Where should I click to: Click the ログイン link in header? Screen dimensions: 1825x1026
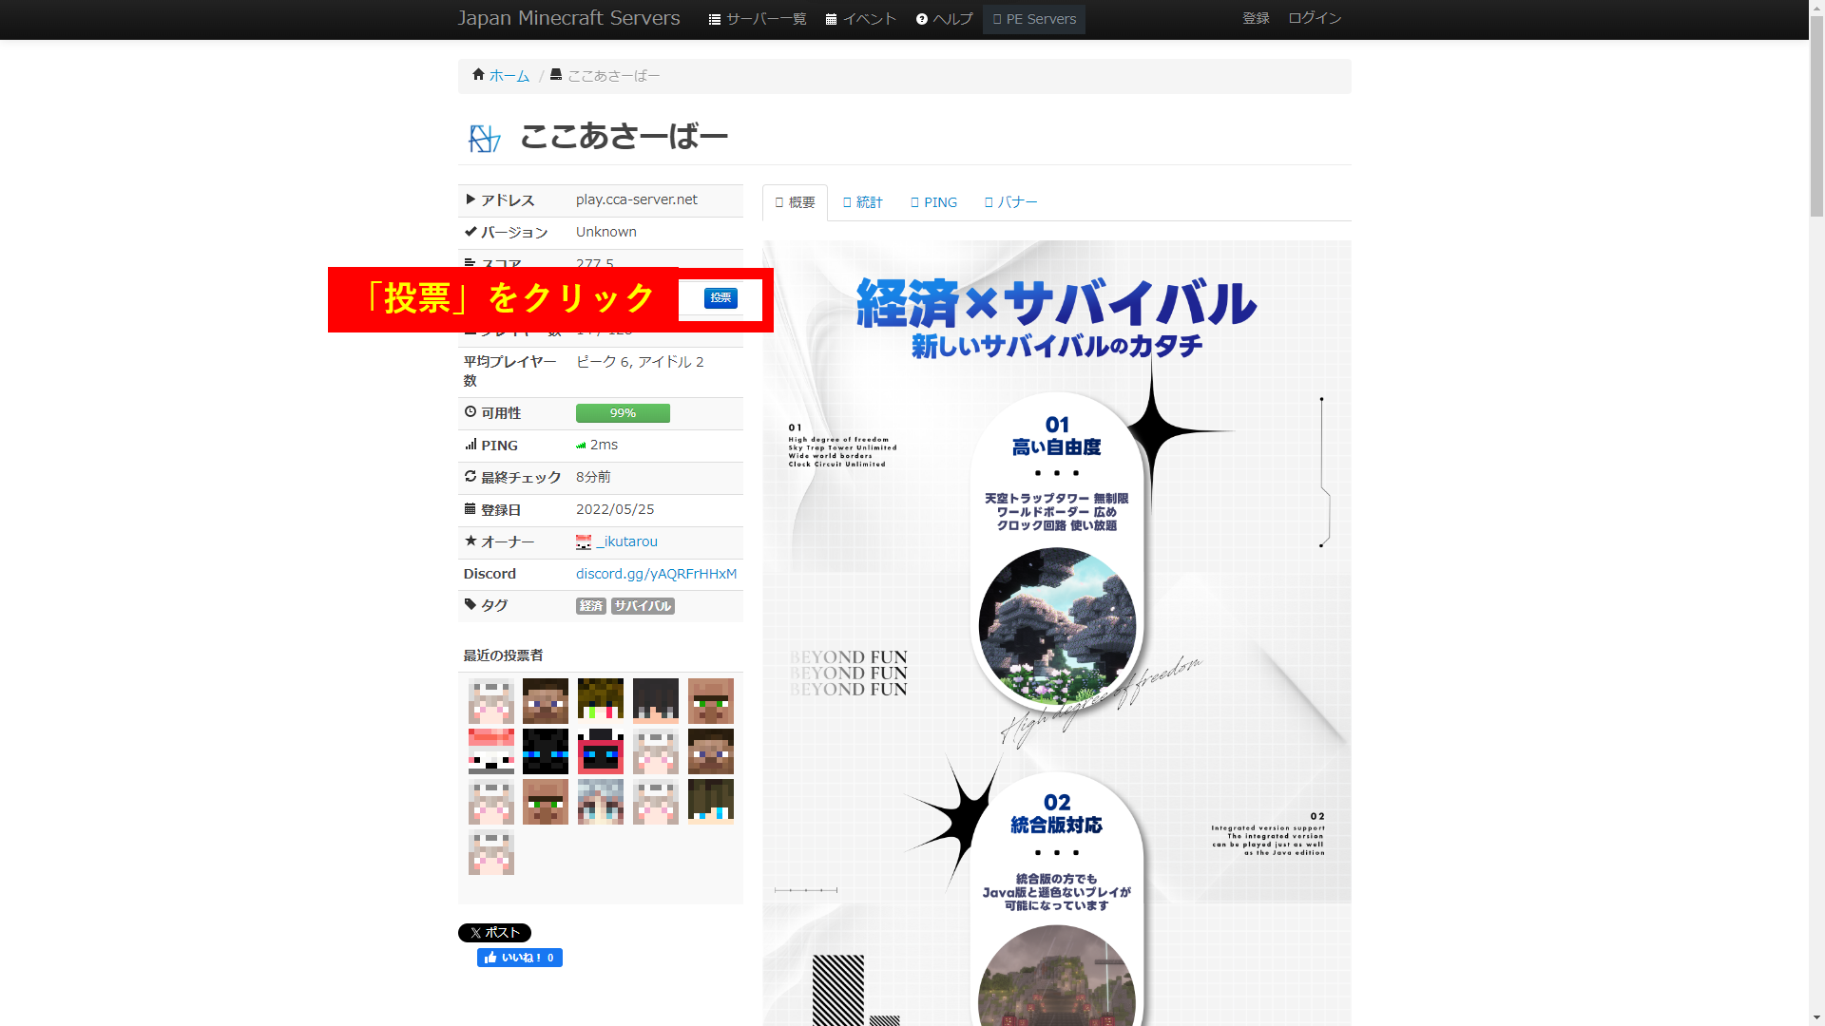[1315, 18]
